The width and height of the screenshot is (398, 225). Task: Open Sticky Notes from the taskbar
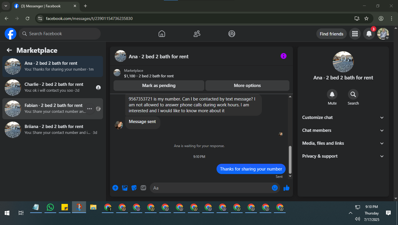click(x=65, y=207)
